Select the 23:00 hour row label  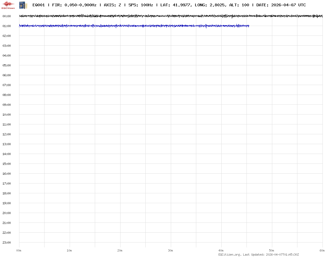point(7,243)
